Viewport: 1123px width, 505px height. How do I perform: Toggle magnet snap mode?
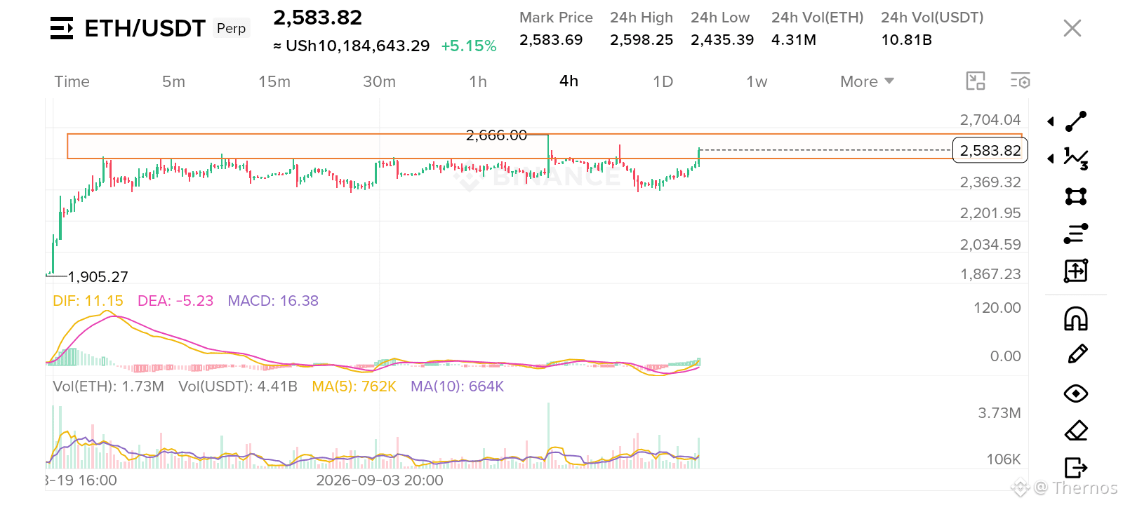1076,319
